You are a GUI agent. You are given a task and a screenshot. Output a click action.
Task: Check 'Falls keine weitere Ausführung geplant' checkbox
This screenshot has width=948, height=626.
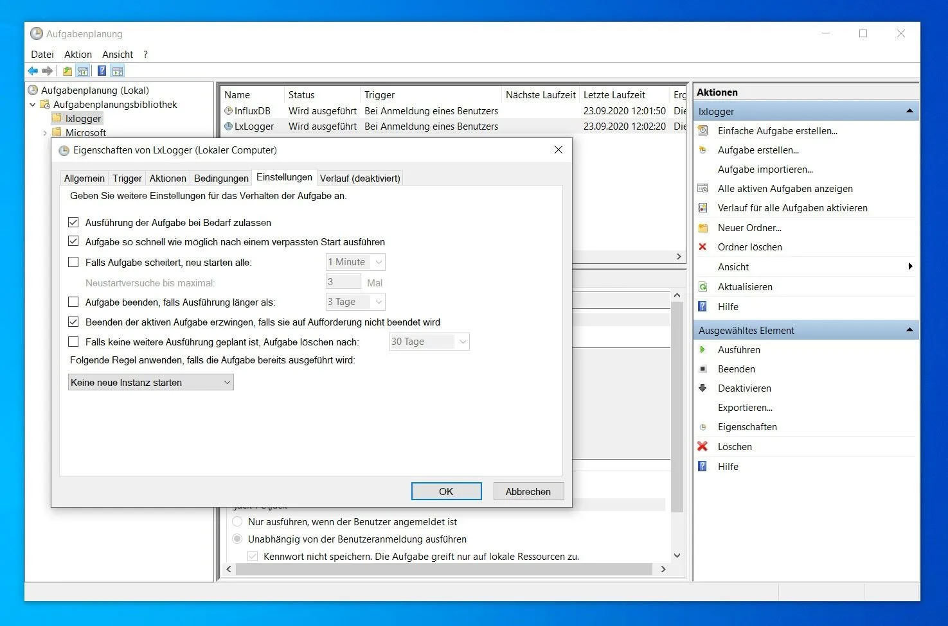tap(73, 342)
